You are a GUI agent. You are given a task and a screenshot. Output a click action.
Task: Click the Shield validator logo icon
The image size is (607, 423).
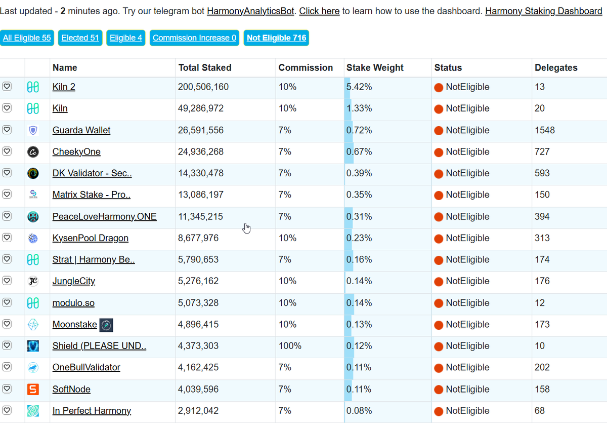pyautogui.click(x=33, y=346)
